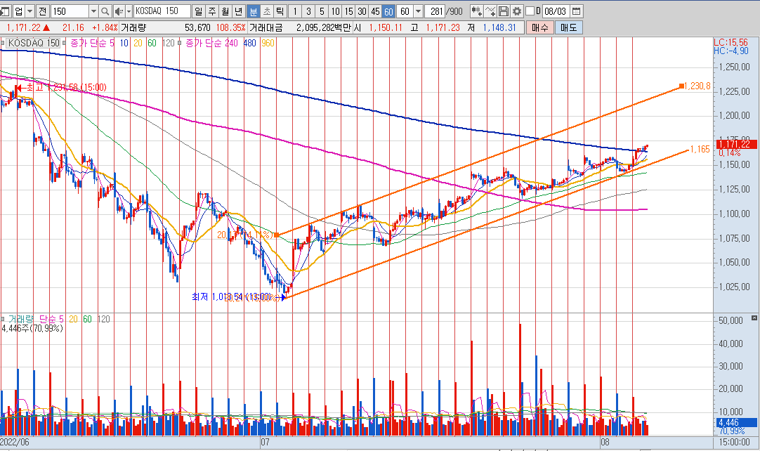Click the code input field showing 150
760x451 pixels.
[x=70, y=11]
